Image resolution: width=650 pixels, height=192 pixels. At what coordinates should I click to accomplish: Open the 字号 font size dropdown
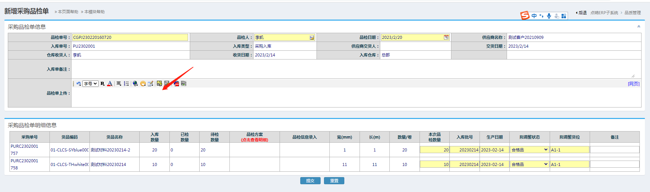(x=90, y=83)
